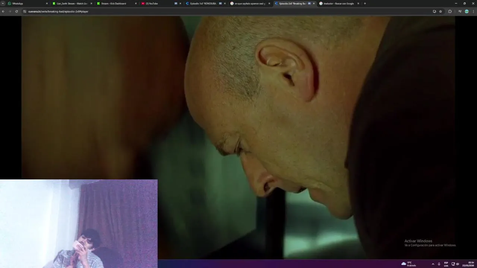This screenshot has width=477, height=268.
Task: Click the webcam overlay thumbnail
Action: pos(79,224)
